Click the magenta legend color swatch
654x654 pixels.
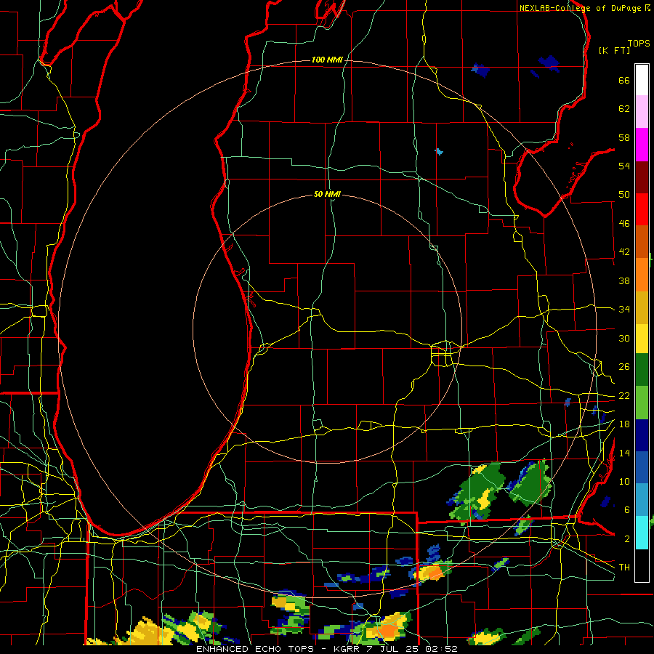(642, 145)
